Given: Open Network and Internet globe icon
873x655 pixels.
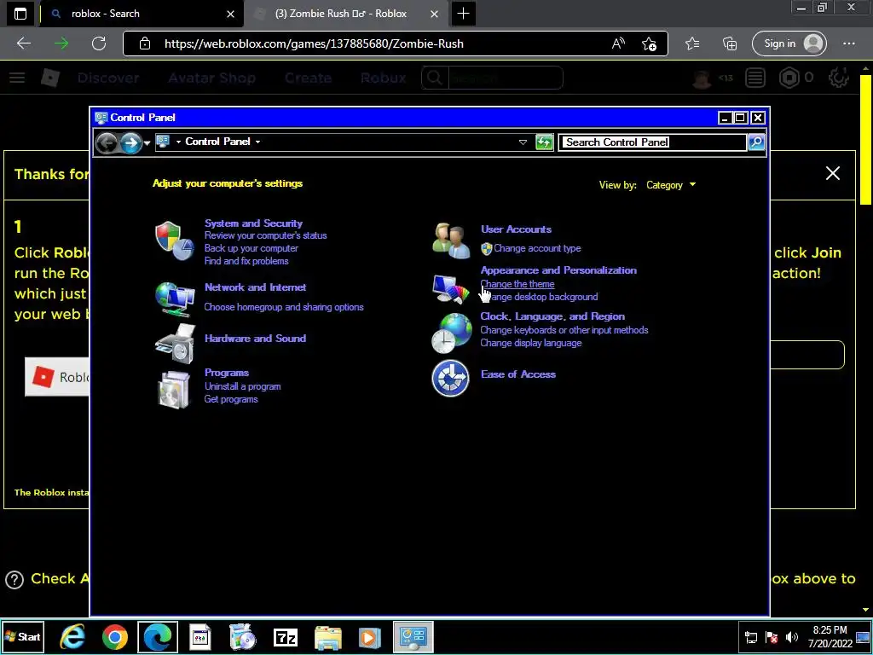Looking at the screenshot, I should click(x=174, y=298).
